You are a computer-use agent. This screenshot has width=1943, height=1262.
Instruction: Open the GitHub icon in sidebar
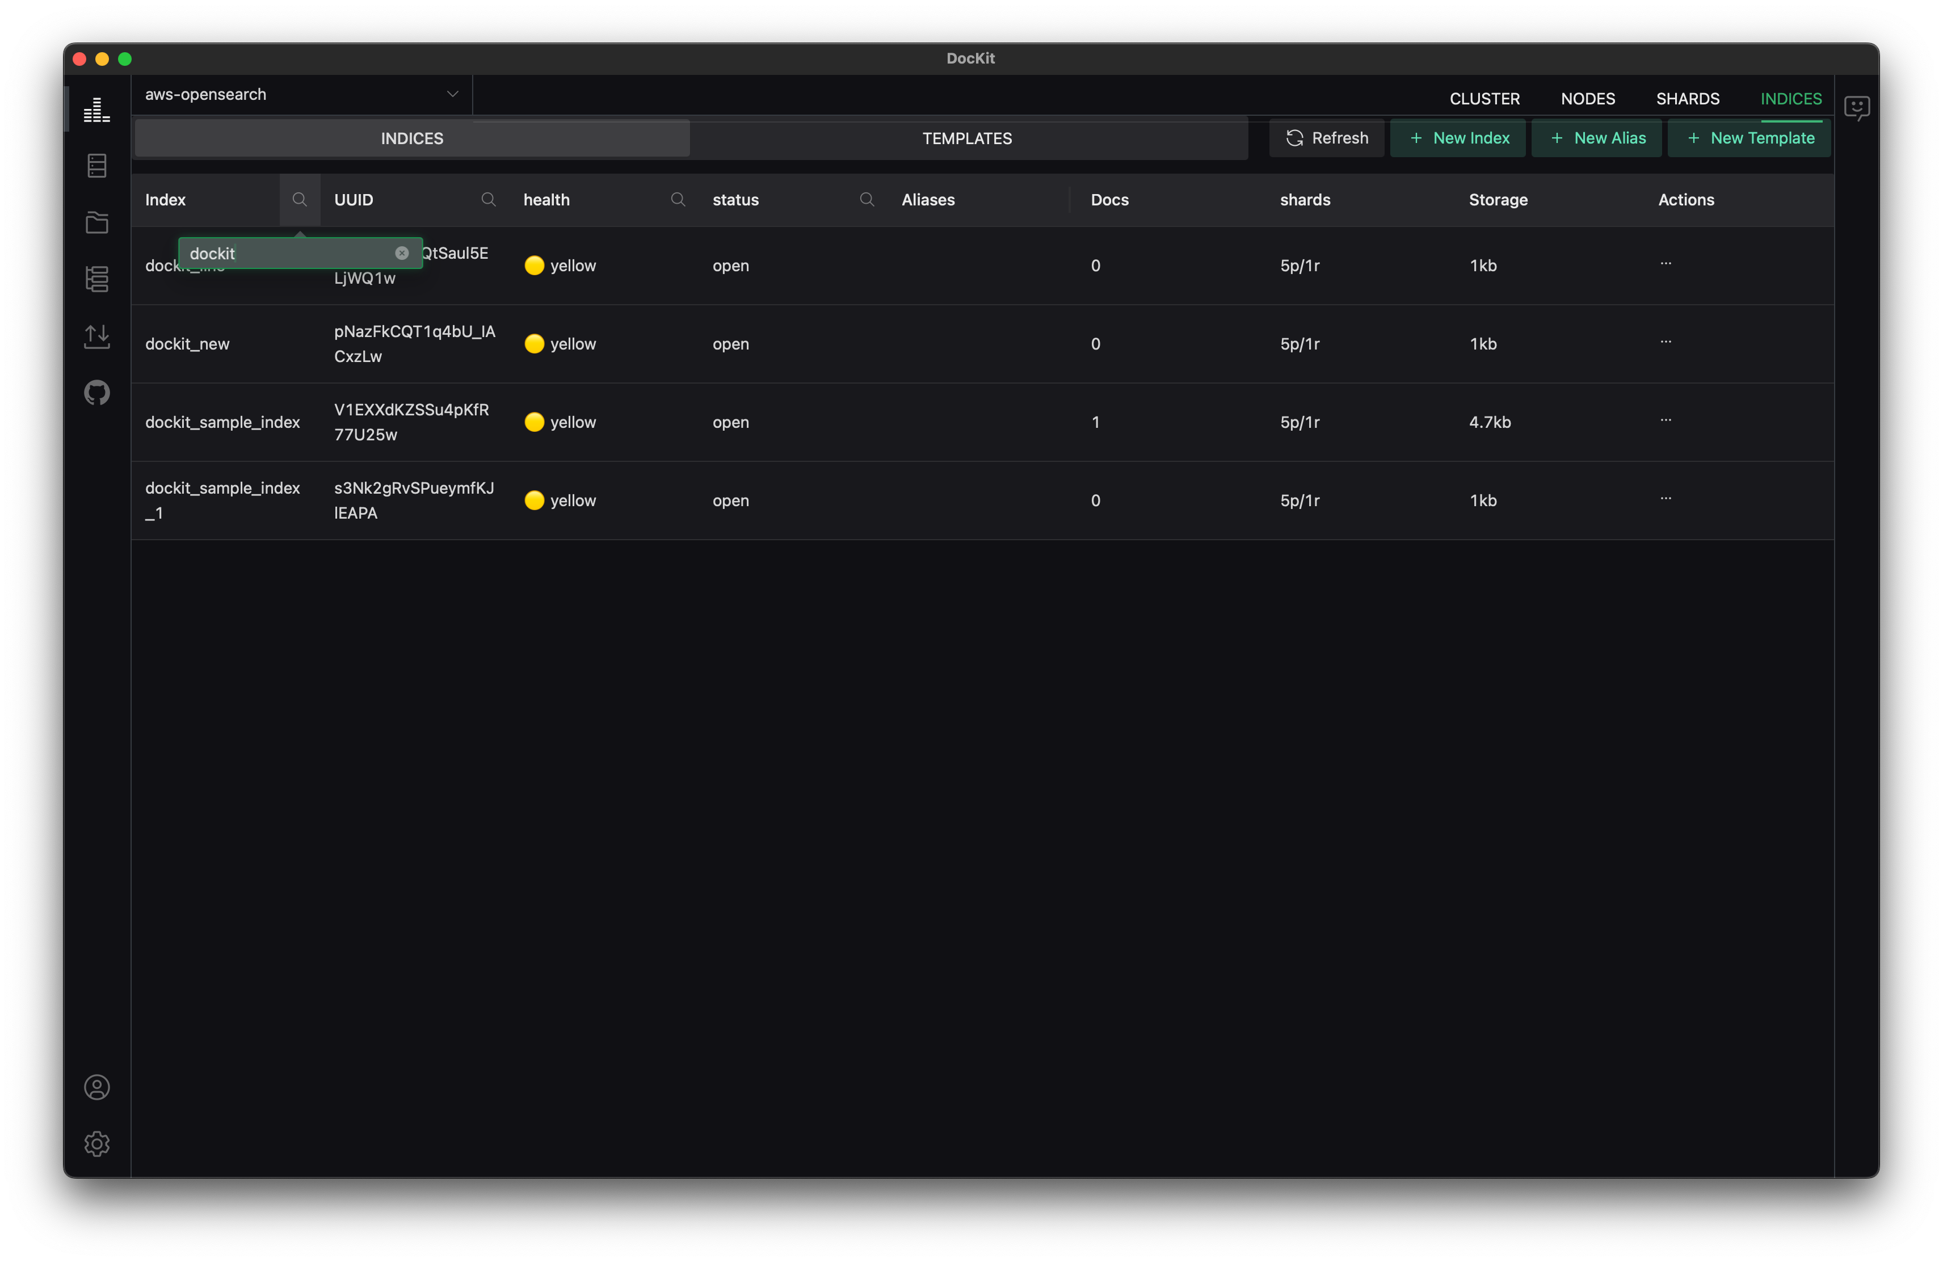96,393
